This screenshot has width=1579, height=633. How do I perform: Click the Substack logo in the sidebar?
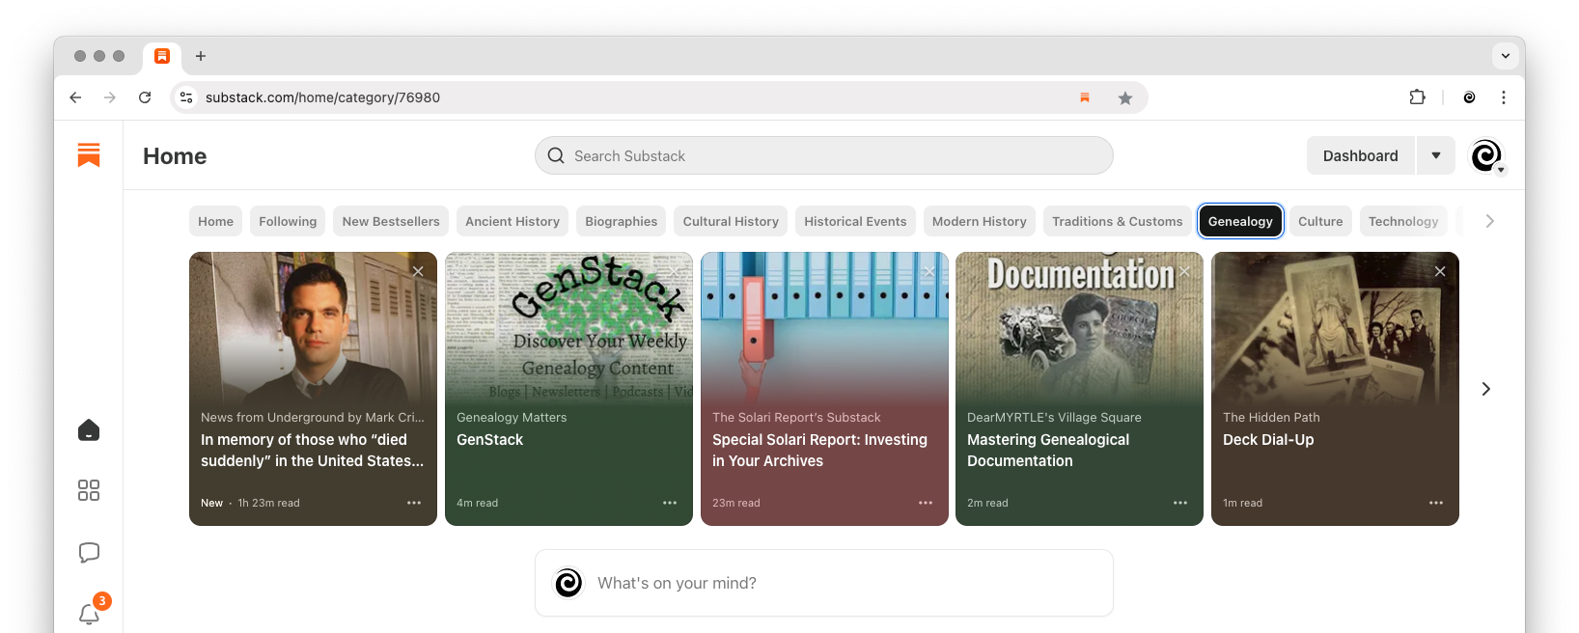click(89, 154)
